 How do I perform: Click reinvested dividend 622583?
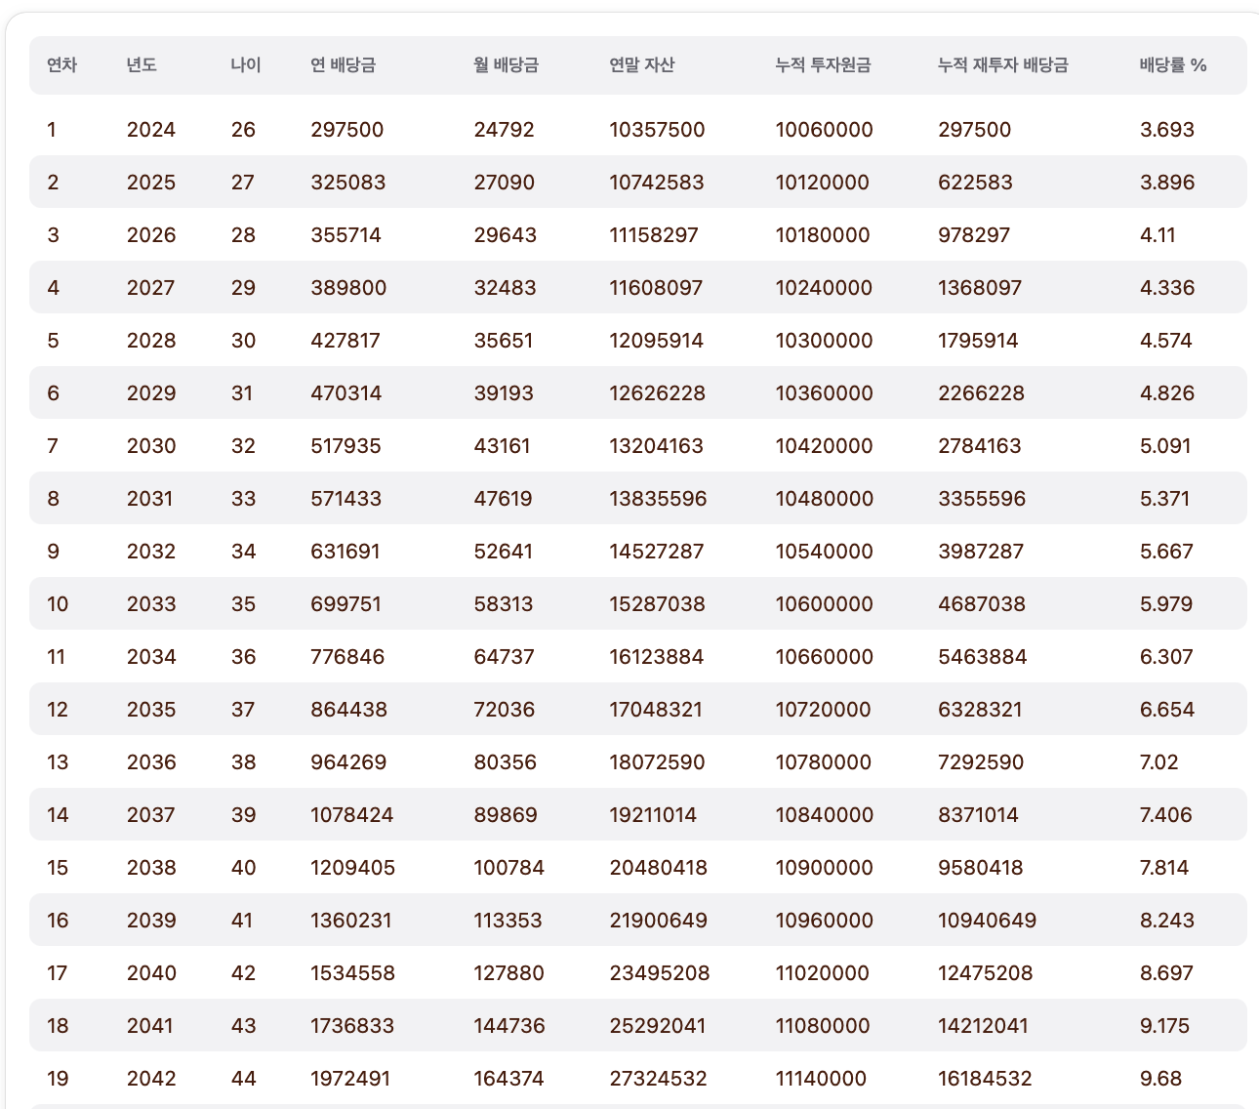976,183
